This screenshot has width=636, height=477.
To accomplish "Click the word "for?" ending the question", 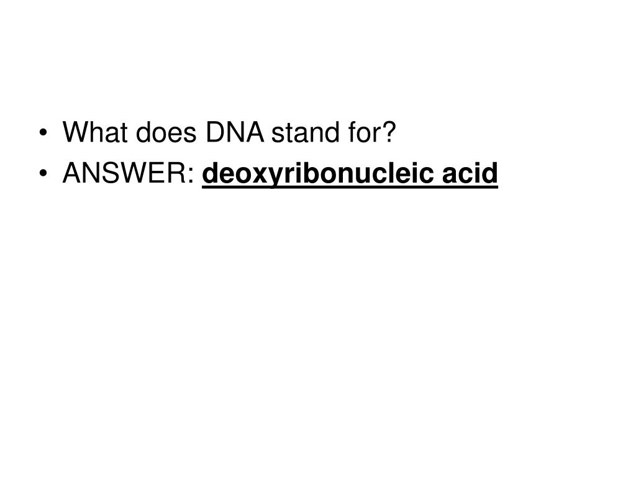I will pyautogui.click(x=371, y=132).
